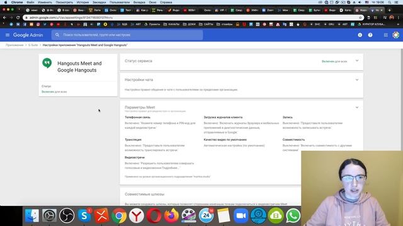Open the Справка menu
The height and width of the screenshot is (226, 403).
(166, 3)
